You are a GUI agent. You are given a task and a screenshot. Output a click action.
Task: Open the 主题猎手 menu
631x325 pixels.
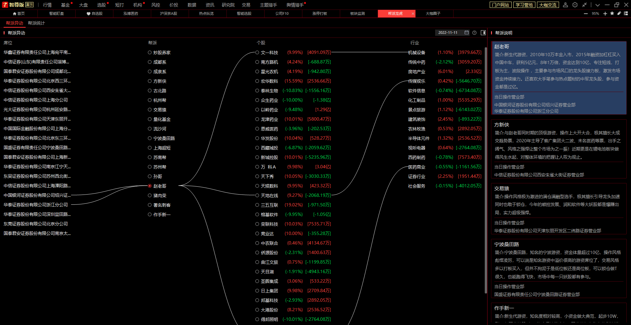coord(269,5)
